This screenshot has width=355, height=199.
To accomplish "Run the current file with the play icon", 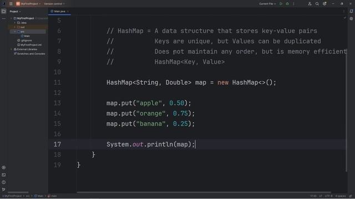I will coord(281,4).
